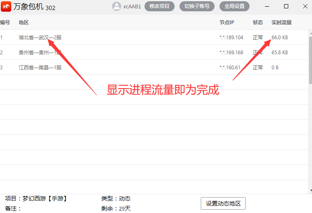Click the scrollbar down arrow
312x213 pixels.
click(x=311, y=191)
